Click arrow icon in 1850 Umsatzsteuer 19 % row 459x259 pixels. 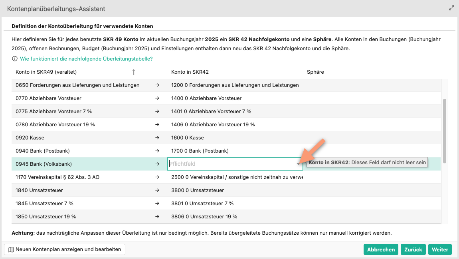[157, 217]
